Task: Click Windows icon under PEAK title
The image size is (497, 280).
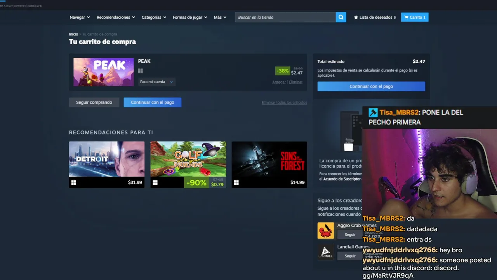Action: tap(141, 71)
